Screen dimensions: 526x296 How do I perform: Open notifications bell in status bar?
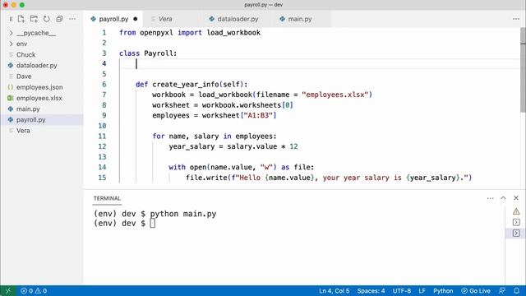[x=517, y=290]
